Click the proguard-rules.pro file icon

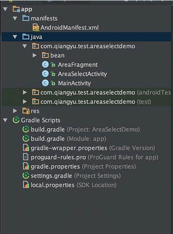(x=26, y=157)
